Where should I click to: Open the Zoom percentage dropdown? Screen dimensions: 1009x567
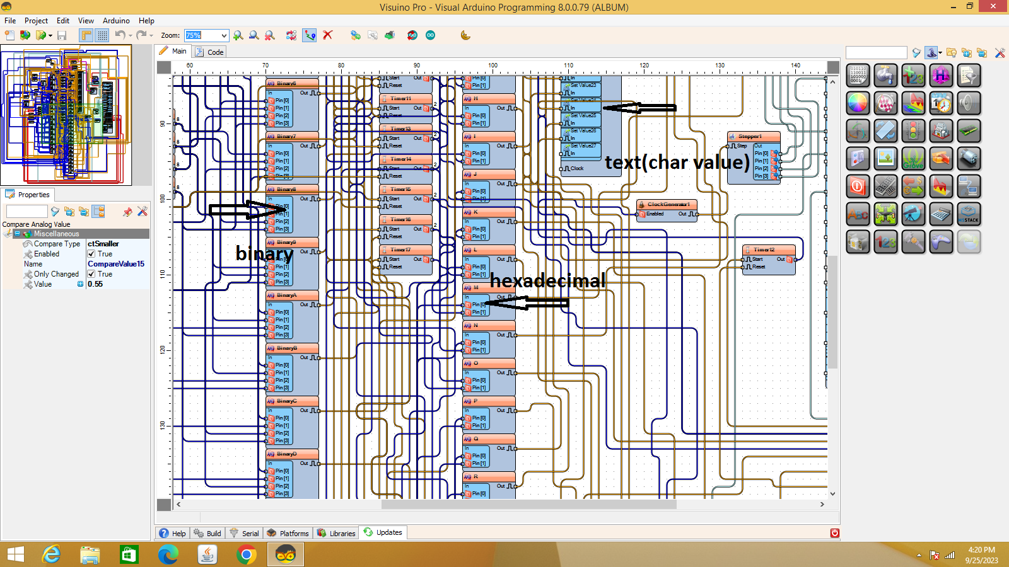point(223,36)
